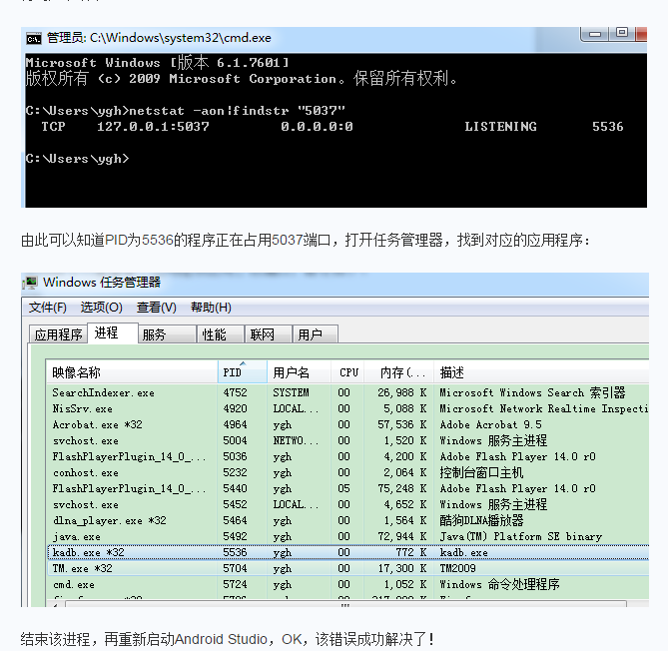The width and height of the screenshot is (668, 651).
Task: Click the cmd.exe title bar icon
Action: point(34,38)
